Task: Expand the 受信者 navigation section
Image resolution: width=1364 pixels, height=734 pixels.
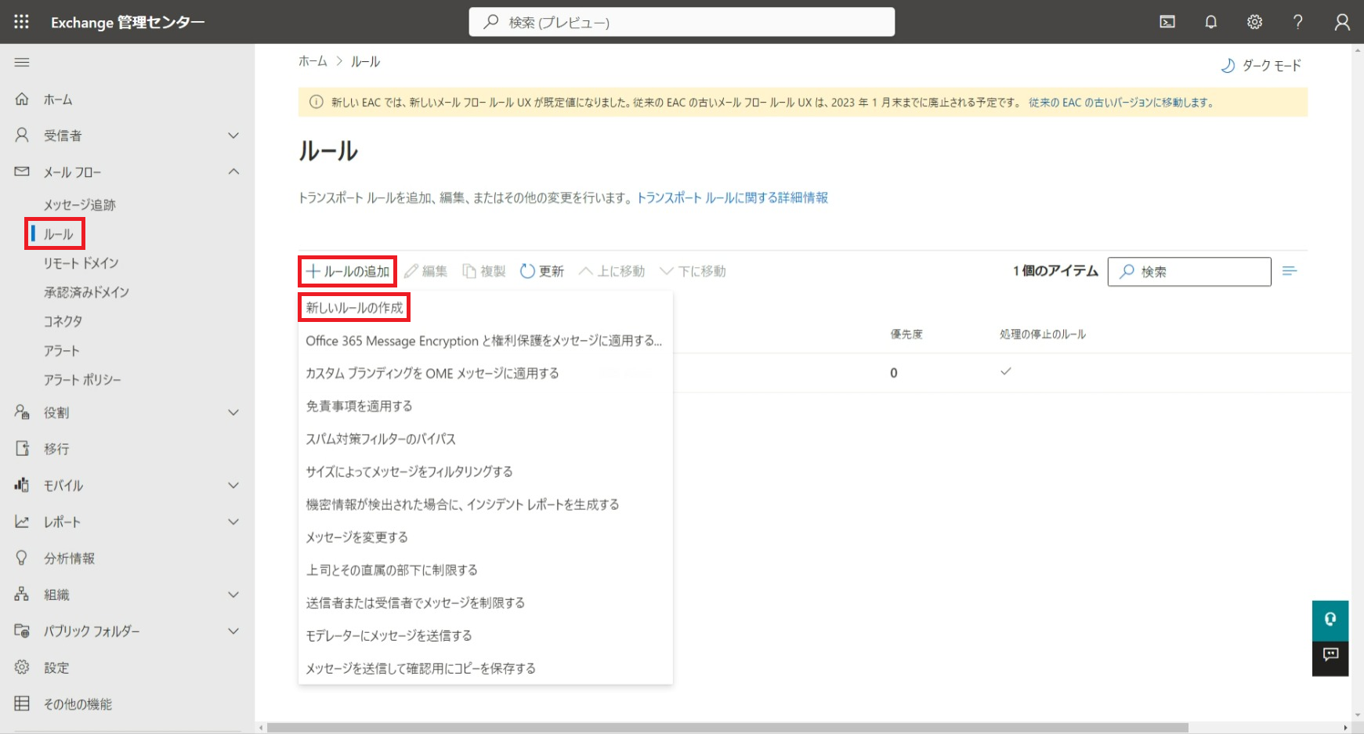Action: tap(233, 136)
